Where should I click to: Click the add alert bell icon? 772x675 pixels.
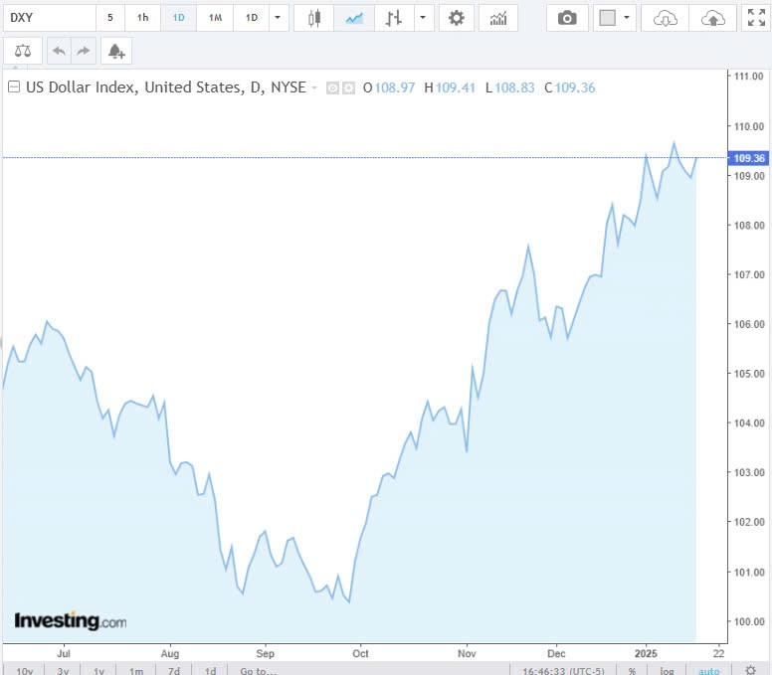click(116, 51)
